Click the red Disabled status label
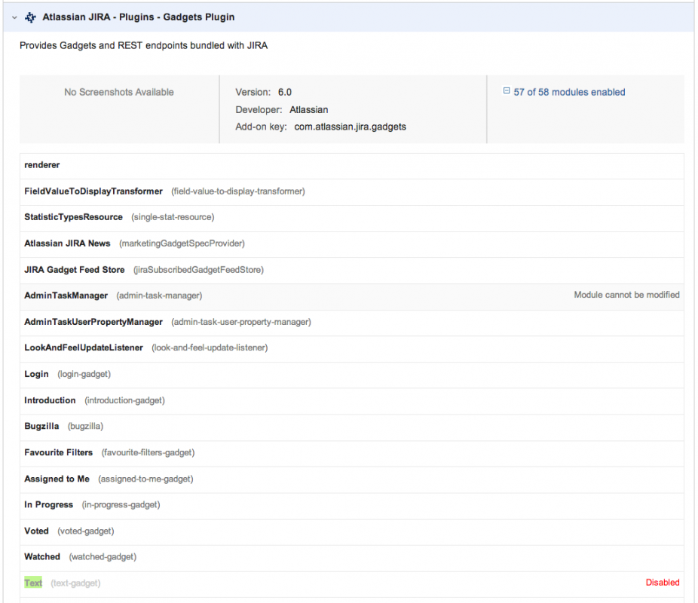 click(x=663, y=583)
